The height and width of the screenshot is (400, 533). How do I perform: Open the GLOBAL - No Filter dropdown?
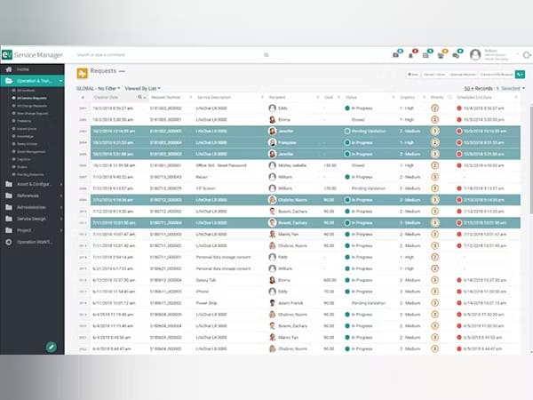(x=98, y=89)
